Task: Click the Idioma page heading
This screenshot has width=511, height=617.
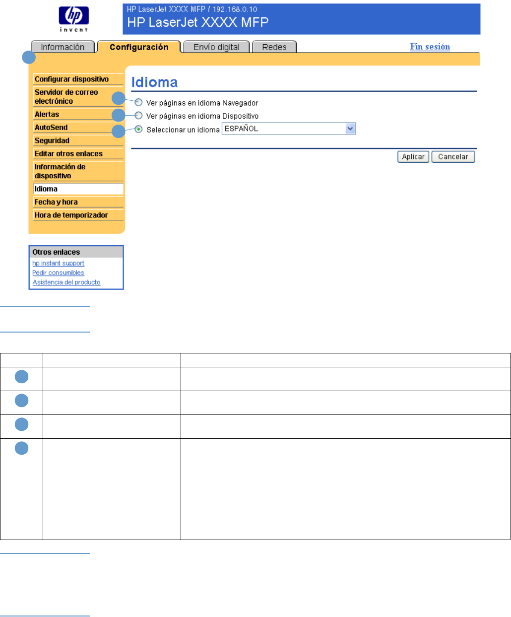Action: pyautogui.click(x=154, y=82)
